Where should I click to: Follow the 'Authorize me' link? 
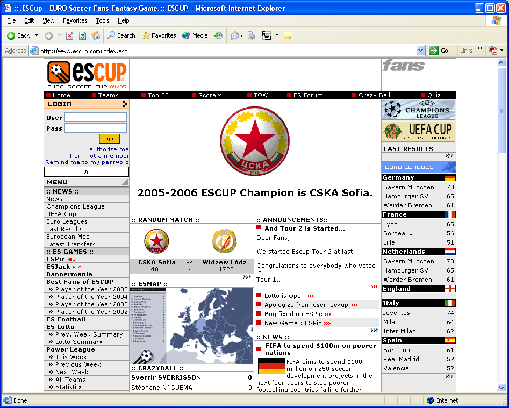tap(109, 149)
